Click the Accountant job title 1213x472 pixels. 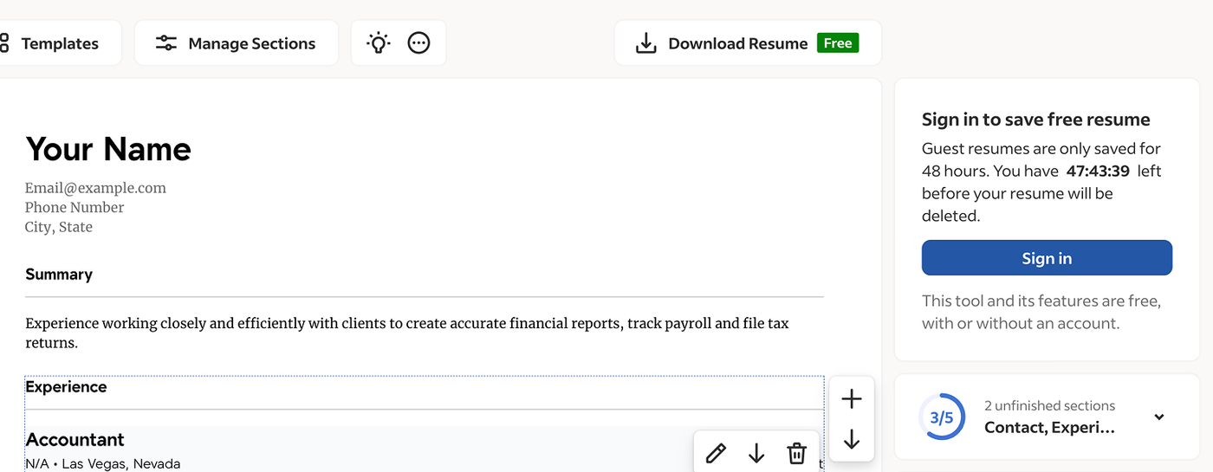75,439
